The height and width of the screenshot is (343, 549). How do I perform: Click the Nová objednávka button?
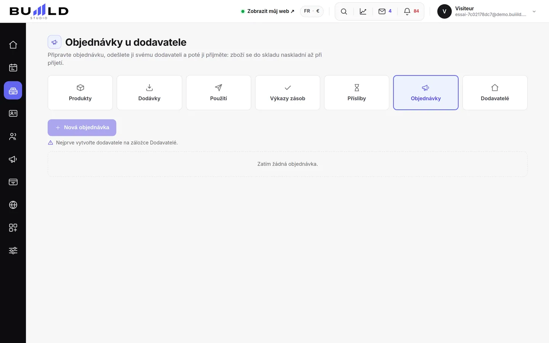click(x=82, y=128)
